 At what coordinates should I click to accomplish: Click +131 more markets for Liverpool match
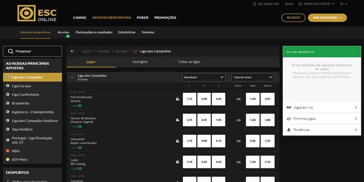[76, 147]
